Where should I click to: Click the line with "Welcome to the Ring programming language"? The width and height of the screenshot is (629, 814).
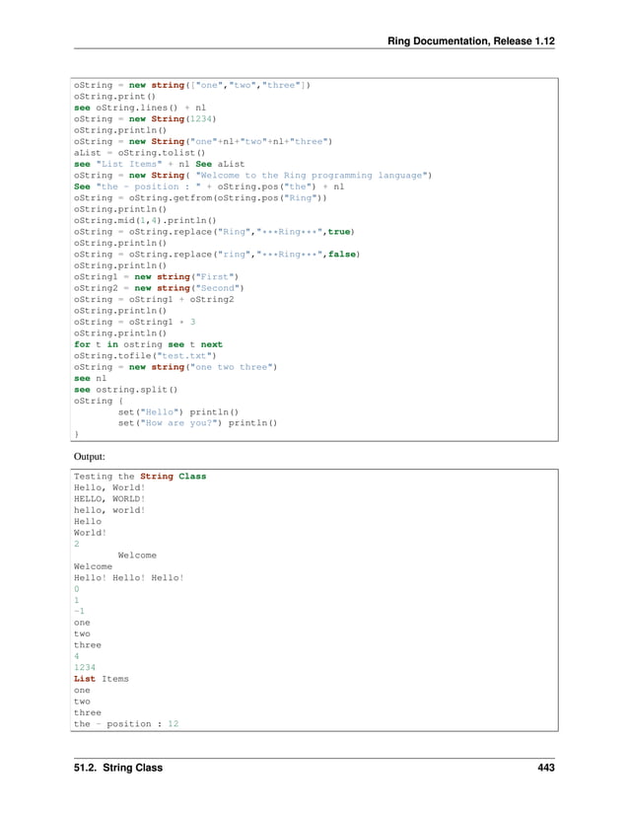pos(252,176)
